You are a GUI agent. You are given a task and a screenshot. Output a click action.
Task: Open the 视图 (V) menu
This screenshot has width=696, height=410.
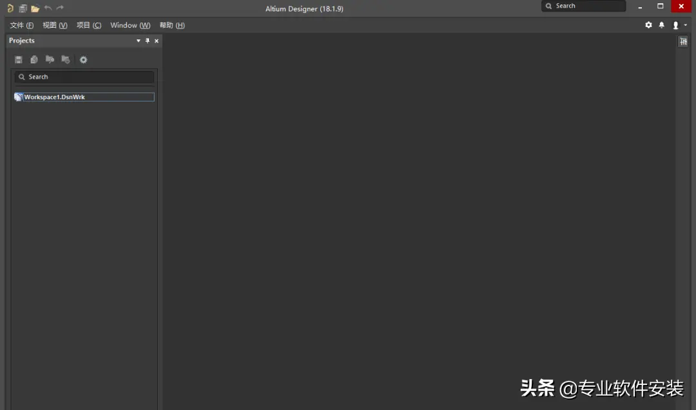(55, 25)
